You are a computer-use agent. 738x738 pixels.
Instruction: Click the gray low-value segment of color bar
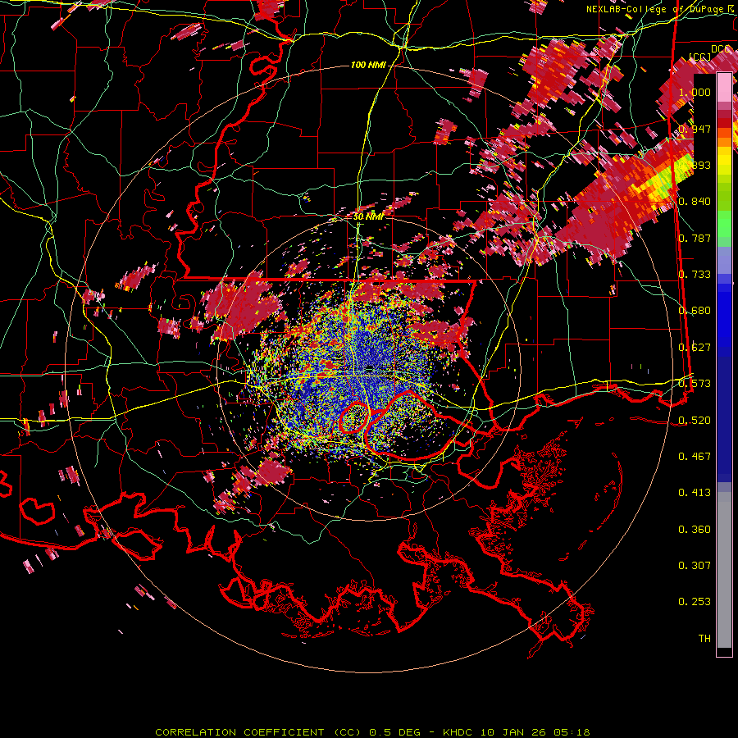(724, 570)
